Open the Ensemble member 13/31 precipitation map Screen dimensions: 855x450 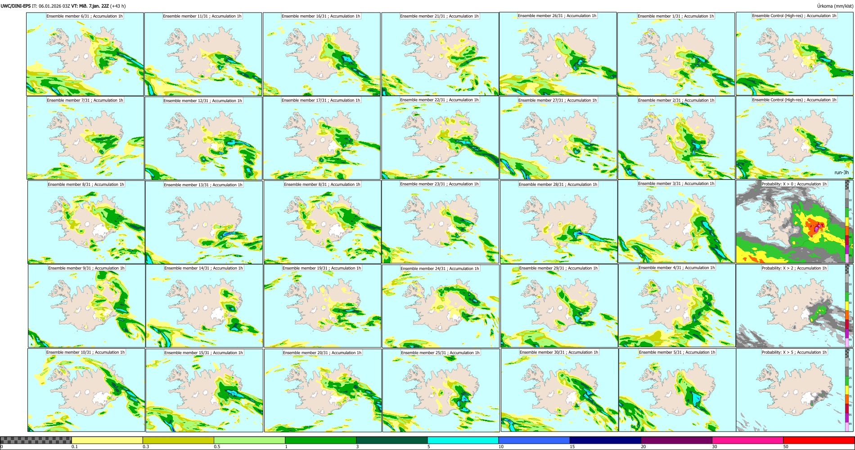[x=204, y=222]
